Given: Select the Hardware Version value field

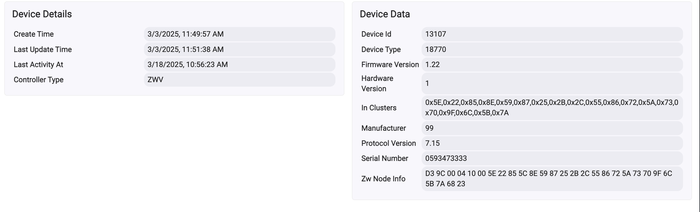Looking at the screenshot, I should (x=552, y=83).
